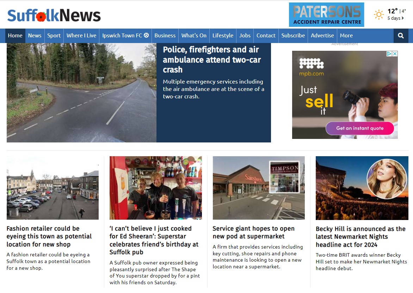This screenshot has height=293, width=413.
Task: Read the Becky Hill Newmarket Nights story
Action: (x=360, y=237)
